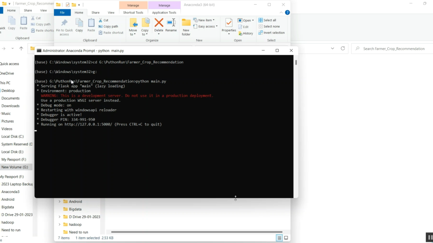Switch to large icons view in status bar
The image size is (433, 243).
[286, 238]
